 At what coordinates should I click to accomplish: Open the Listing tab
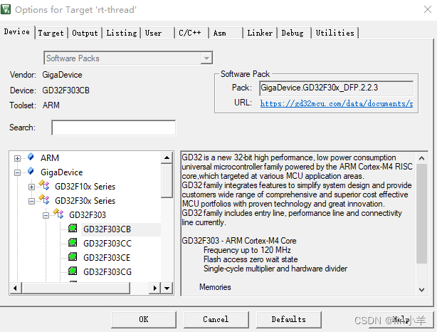(122, 33)
